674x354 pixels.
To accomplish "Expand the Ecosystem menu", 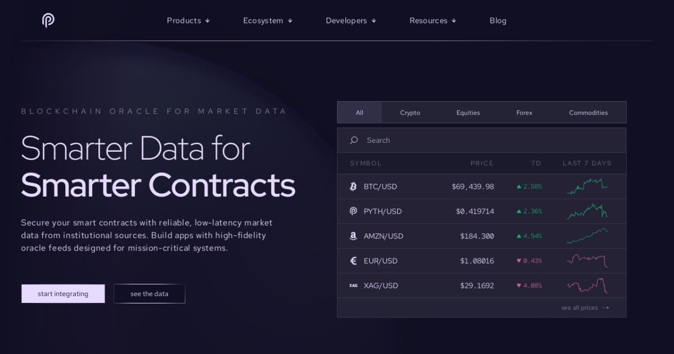I will [267, 20].
